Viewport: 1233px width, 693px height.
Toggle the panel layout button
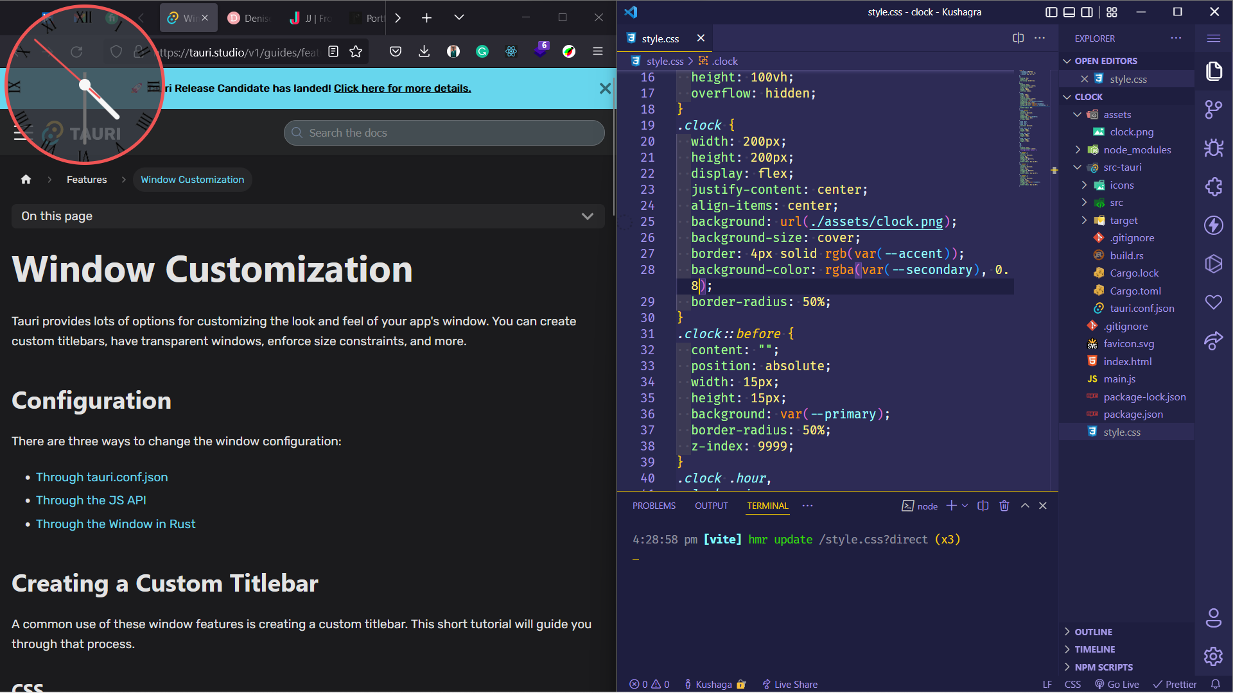click(1069, 12)
